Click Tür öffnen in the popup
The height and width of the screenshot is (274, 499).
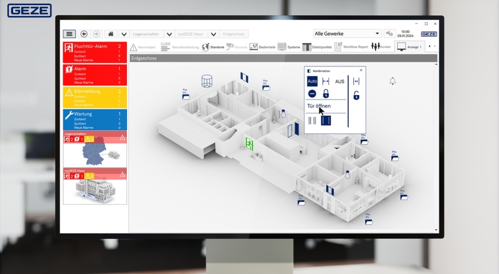319,106
